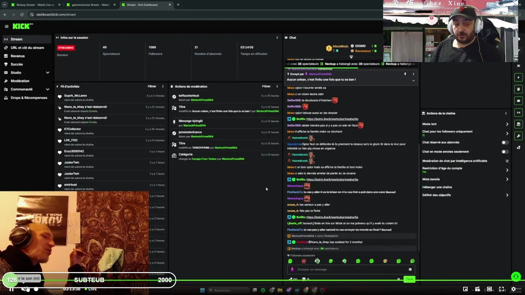Open three-dot menu of Infos sur la session
525x295 pixels.
pyautogui.click(x=277, y=38)
